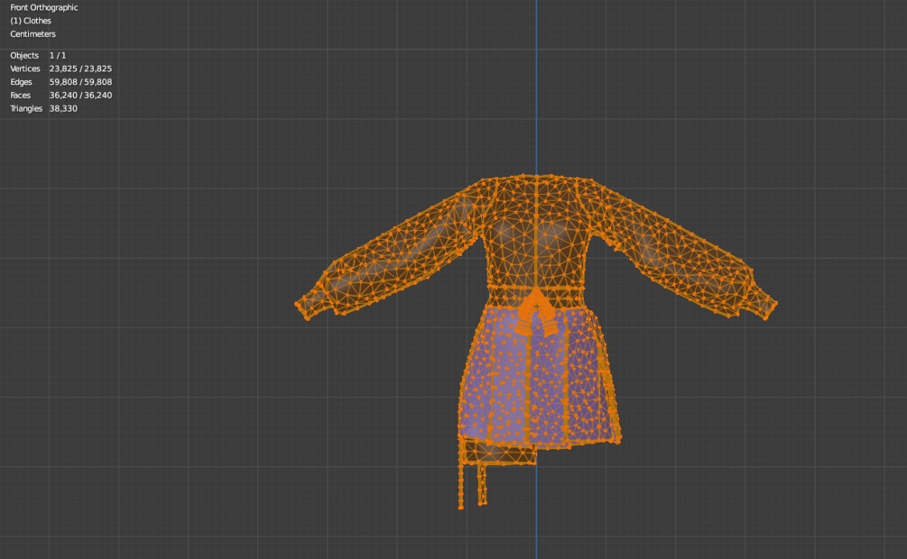Click the neckline at top of the garment
Screen dimensions: 907x559
(x=536, y=178)
